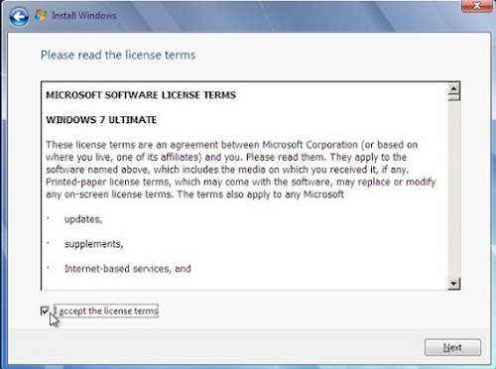Viewport: 496px width, 369px height.
Task: Click the 'Please read the license terms' title
Action: 118,55
